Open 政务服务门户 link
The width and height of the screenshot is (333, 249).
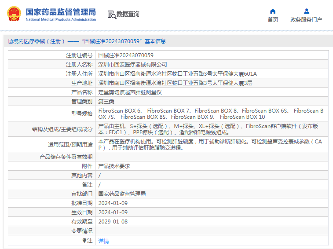click(306, 19)
